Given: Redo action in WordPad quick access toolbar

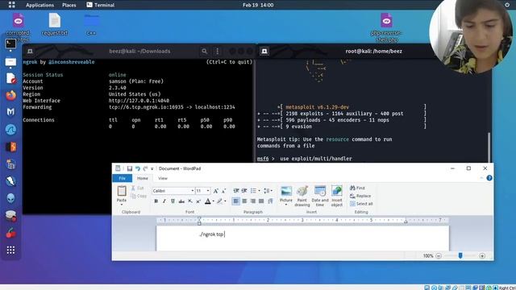Looking at the screenshot, I should coord(145,168).
